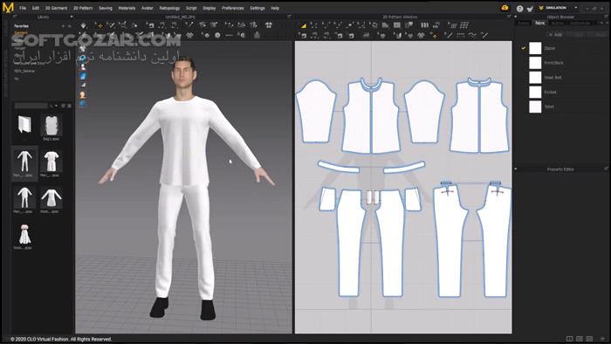Click the Property Editor title
Viewport: 611px width, 344px height.
[x=560, y=169]
